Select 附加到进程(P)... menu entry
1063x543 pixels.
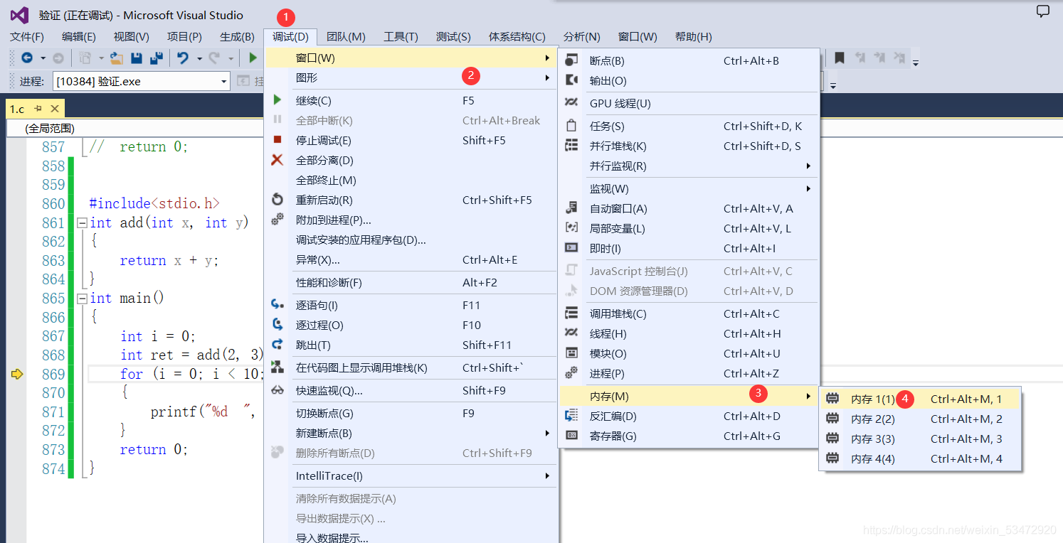411,220
